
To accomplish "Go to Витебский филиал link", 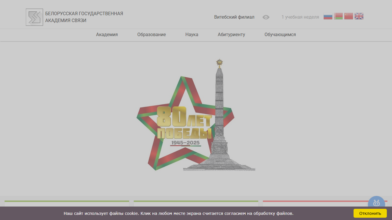I will (234, 17).
